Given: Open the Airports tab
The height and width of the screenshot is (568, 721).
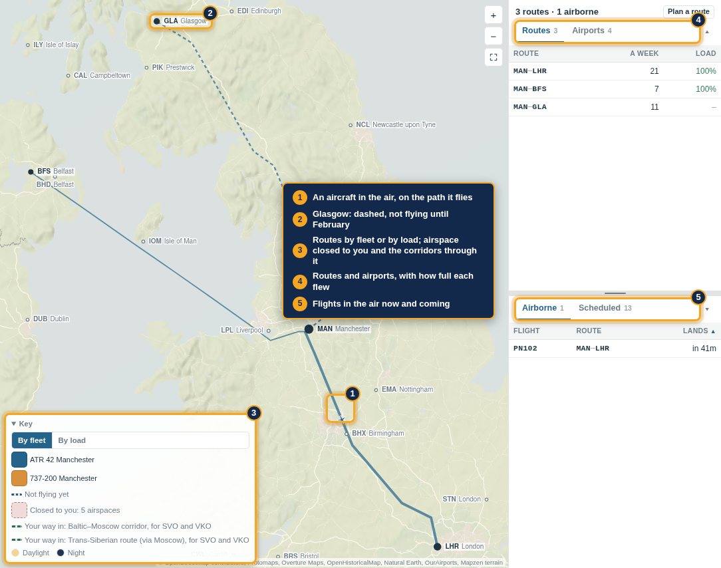Looking at the screenshot, I should 592,31.
